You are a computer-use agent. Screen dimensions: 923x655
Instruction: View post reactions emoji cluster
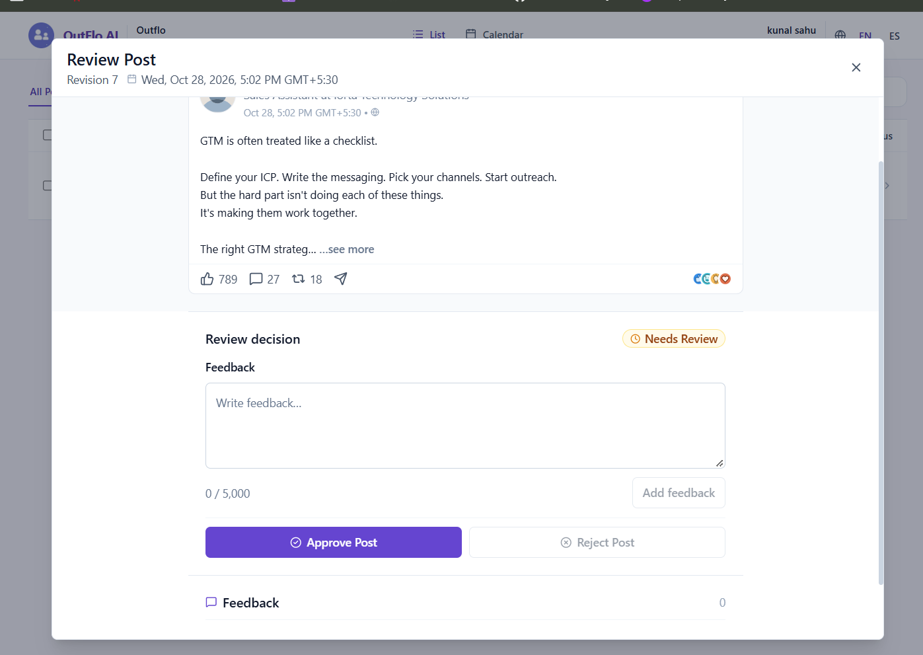coord(712,279)
